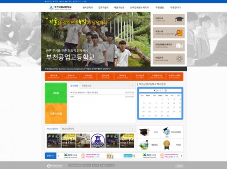Switch to the Movie gallery tab
The width and height of the screenshot is (227, 169).
coord(68,129)
